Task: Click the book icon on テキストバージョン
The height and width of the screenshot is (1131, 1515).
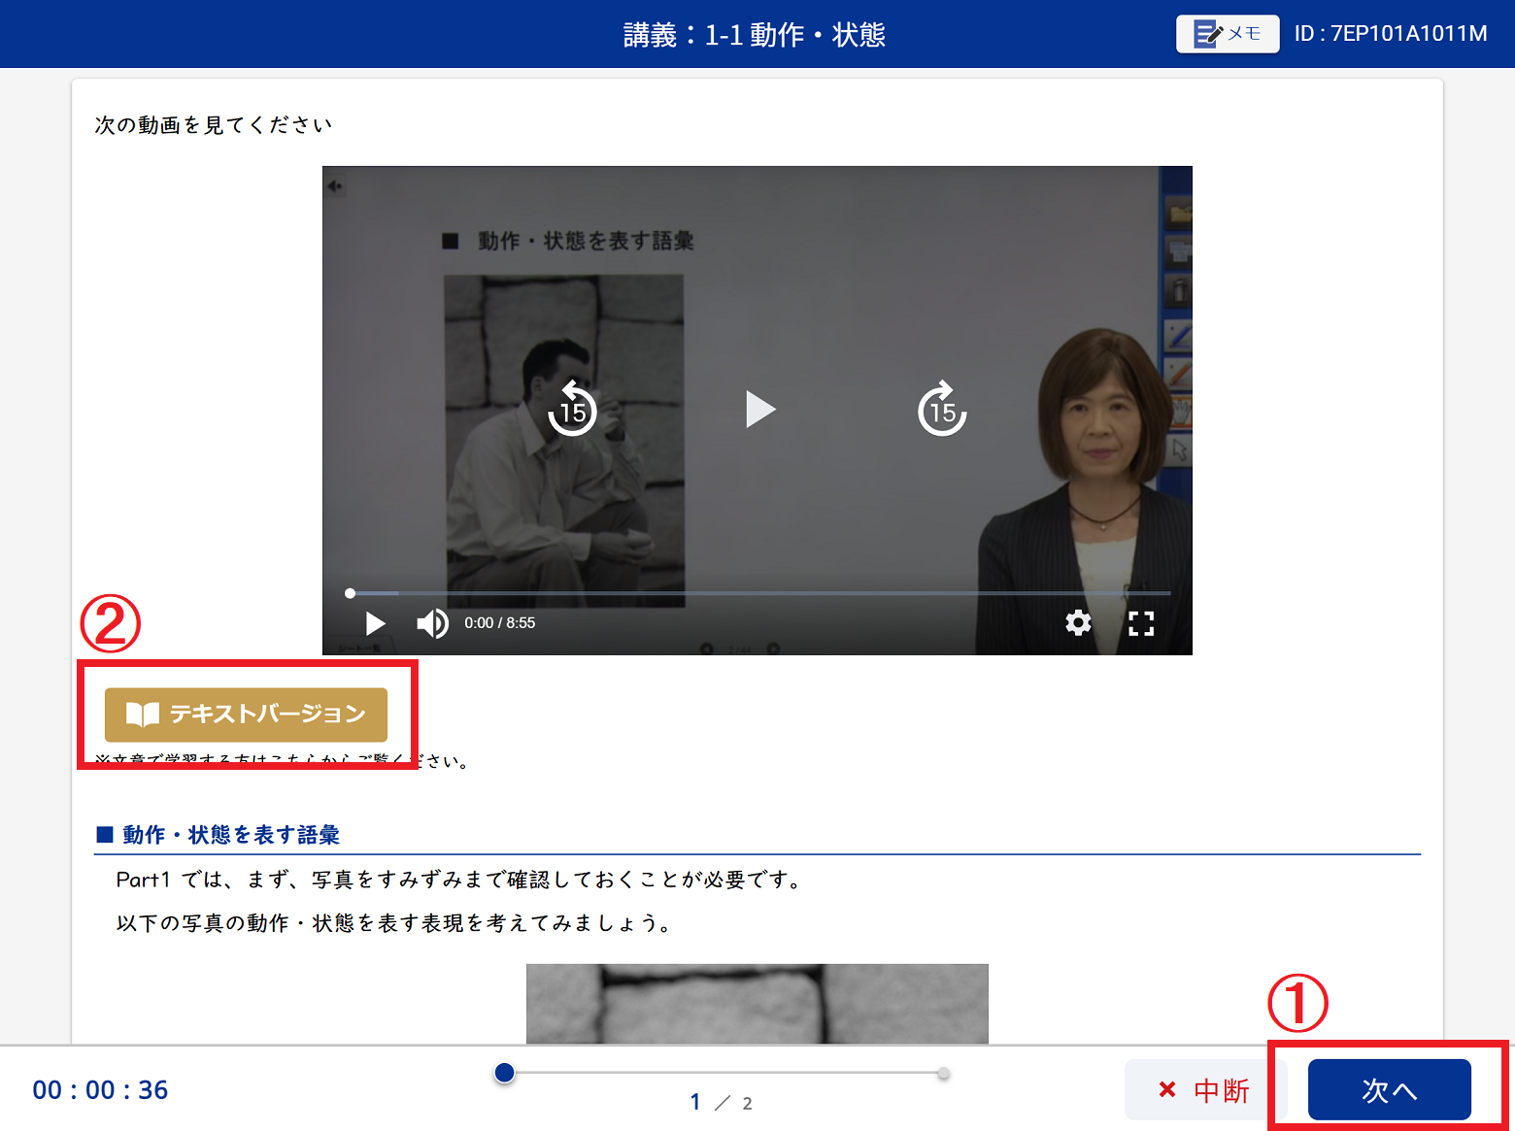Action: (143, 715)
